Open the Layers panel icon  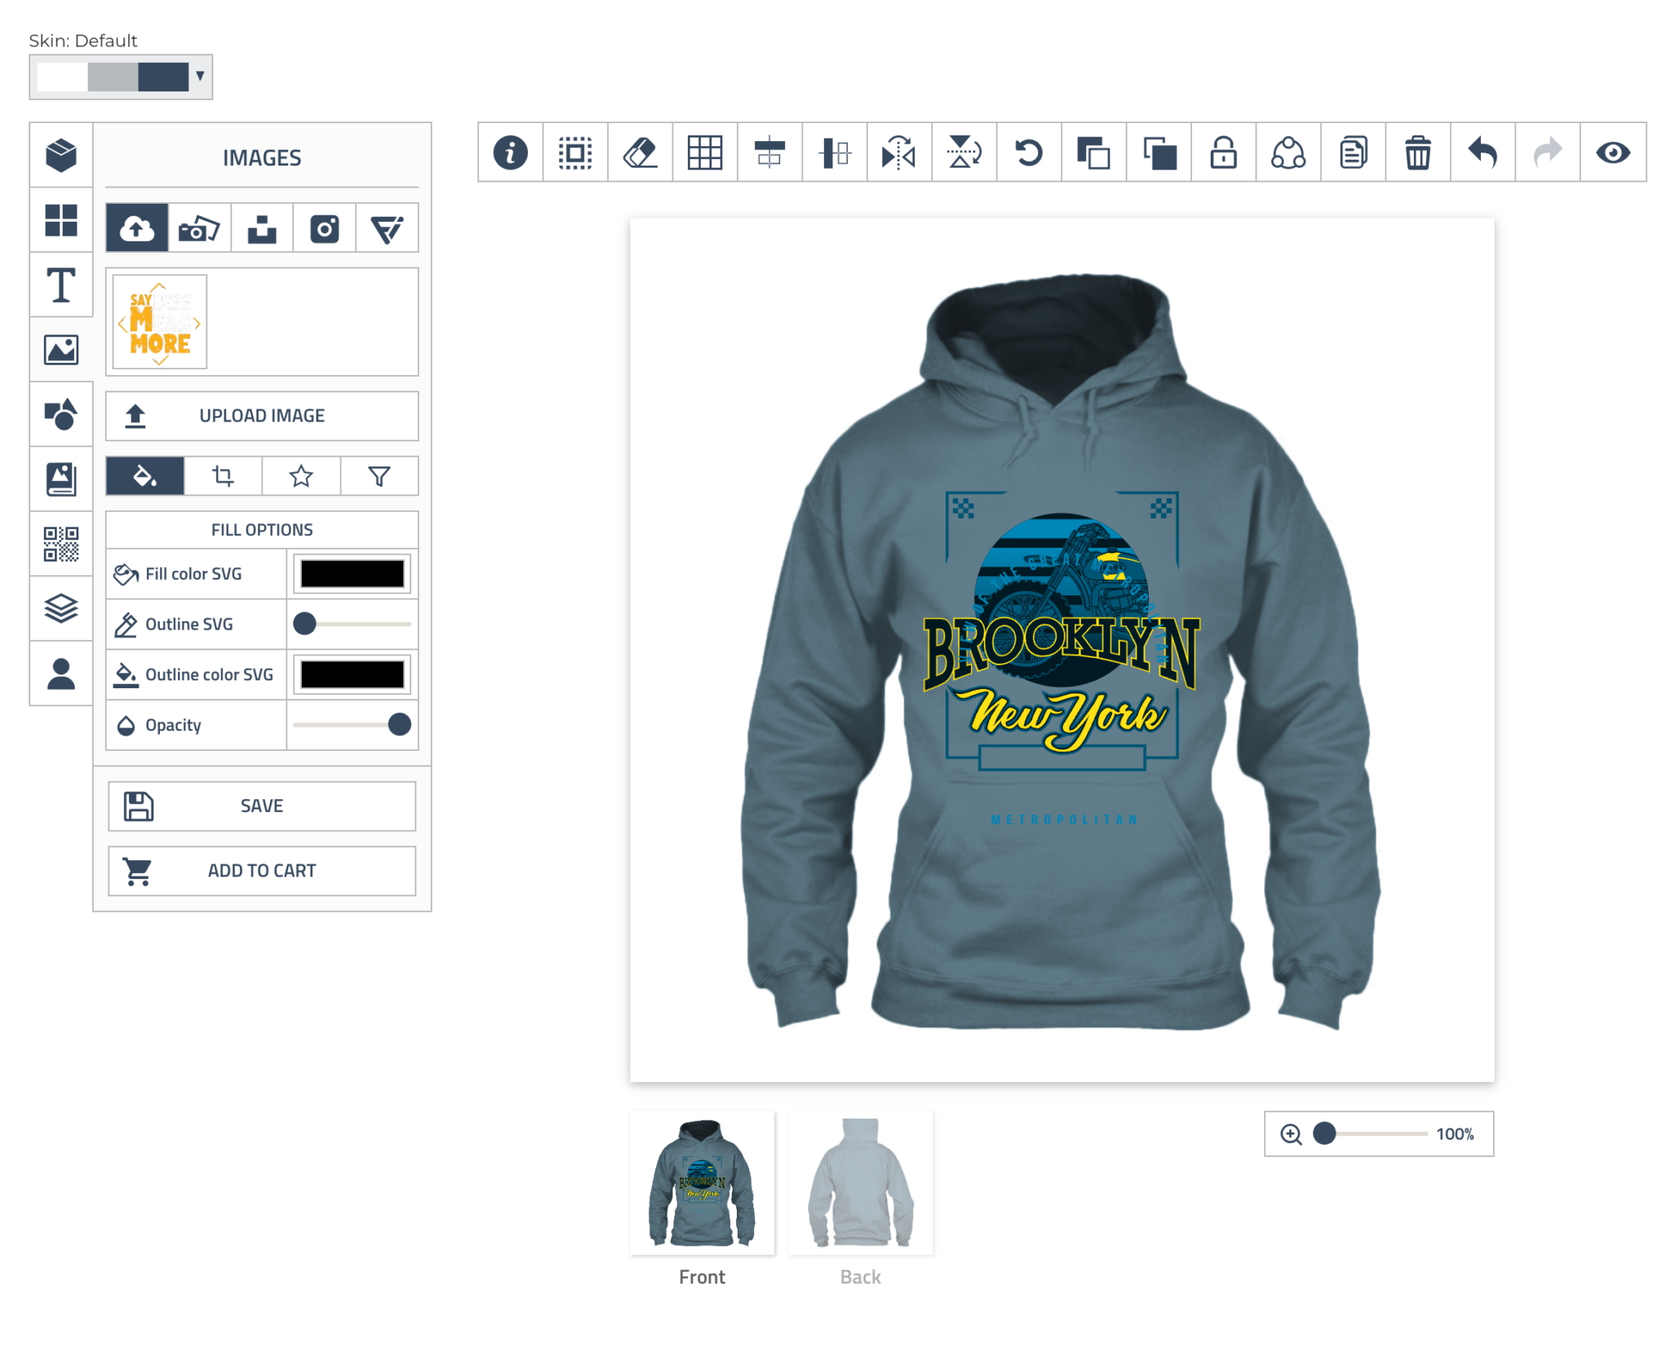point(61,608)
